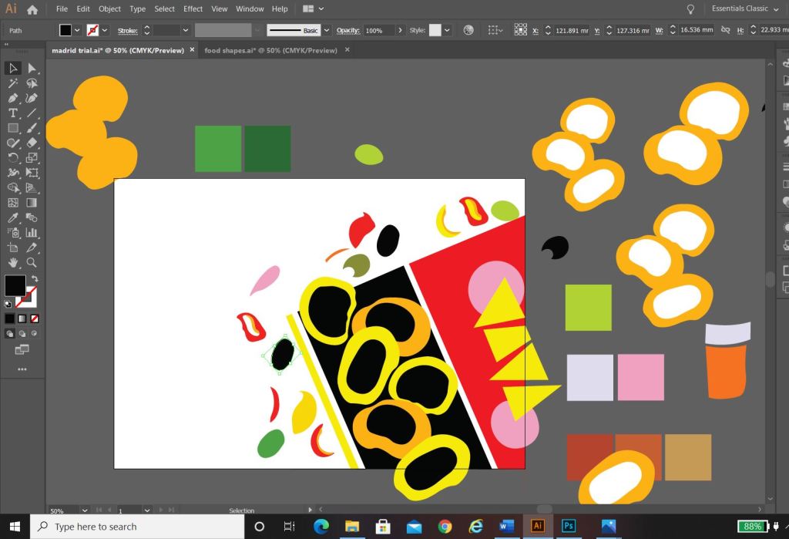Swap fill and stroke colors
This screenshot has width=789, height=539.
[x=35, y=278]
